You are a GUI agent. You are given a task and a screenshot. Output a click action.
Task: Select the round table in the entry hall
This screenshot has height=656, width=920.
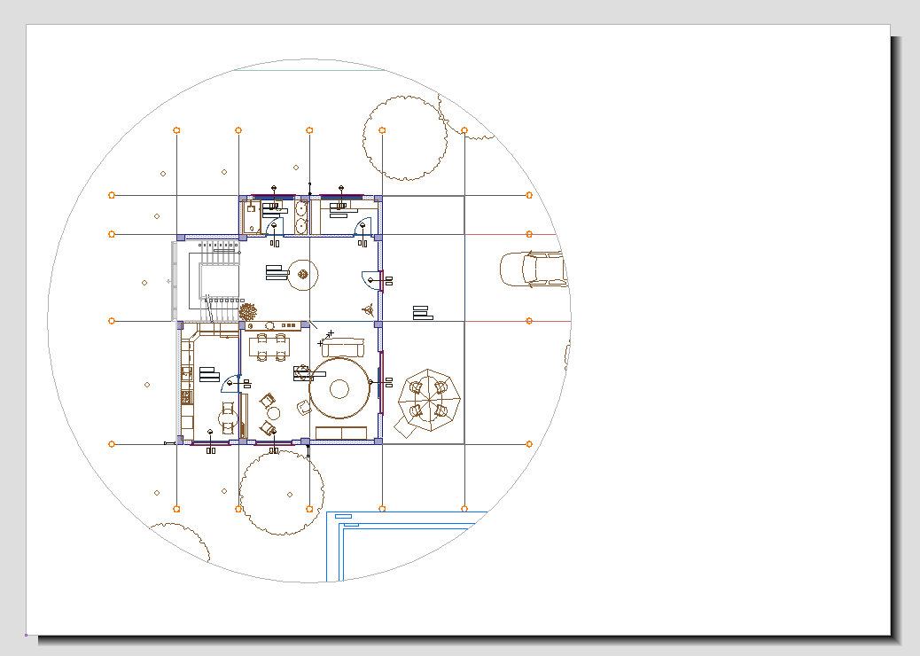303,275
